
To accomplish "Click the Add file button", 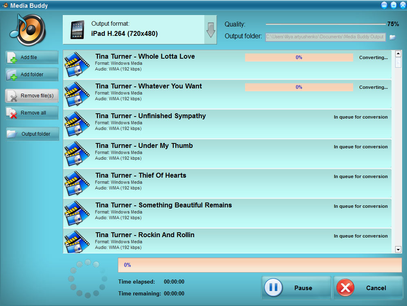I will (32, 57).
